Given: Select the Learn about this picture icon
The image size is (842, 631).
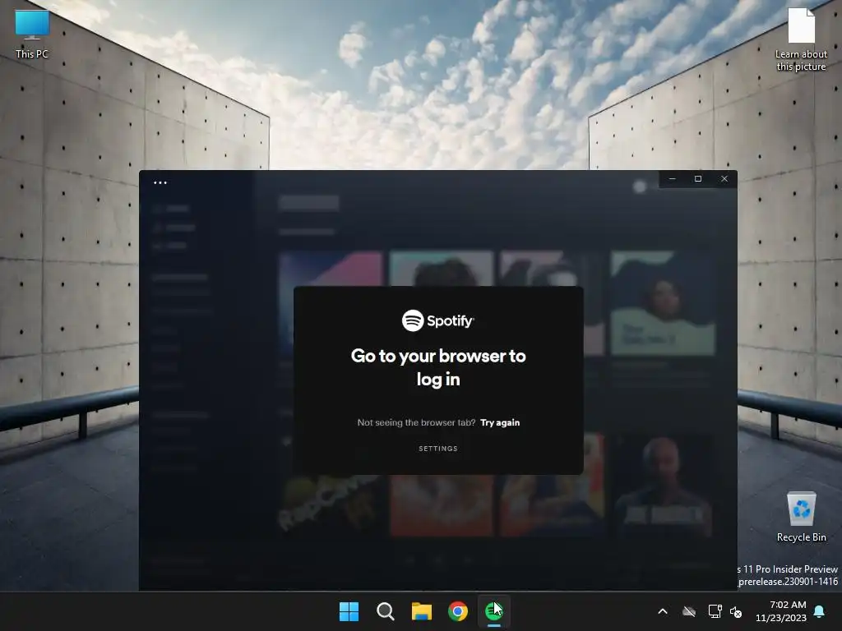Looking at the screenshot, I should click(801, 39).
